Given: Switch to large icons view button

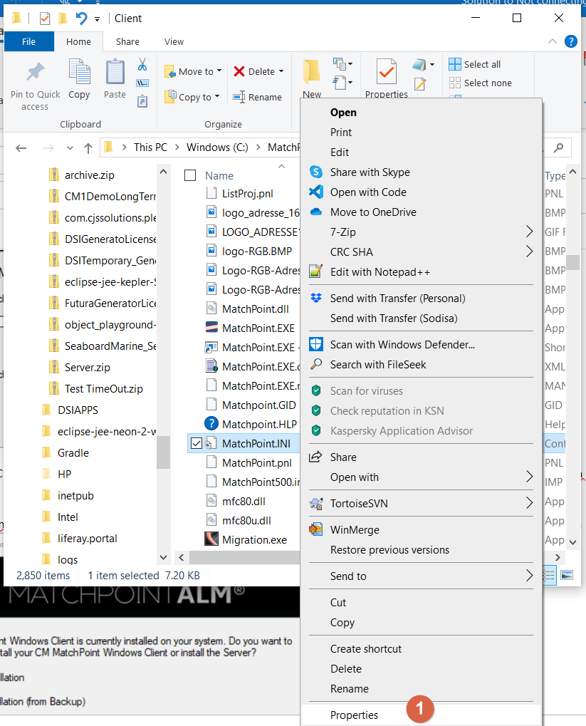Looking at the screenshot, I should point(567,575).
